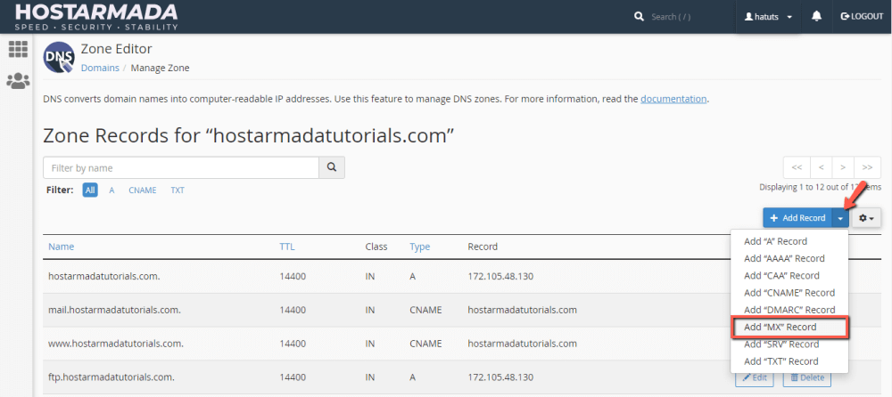Click LOGOUT in the header
892x397 pixels.
862,17
